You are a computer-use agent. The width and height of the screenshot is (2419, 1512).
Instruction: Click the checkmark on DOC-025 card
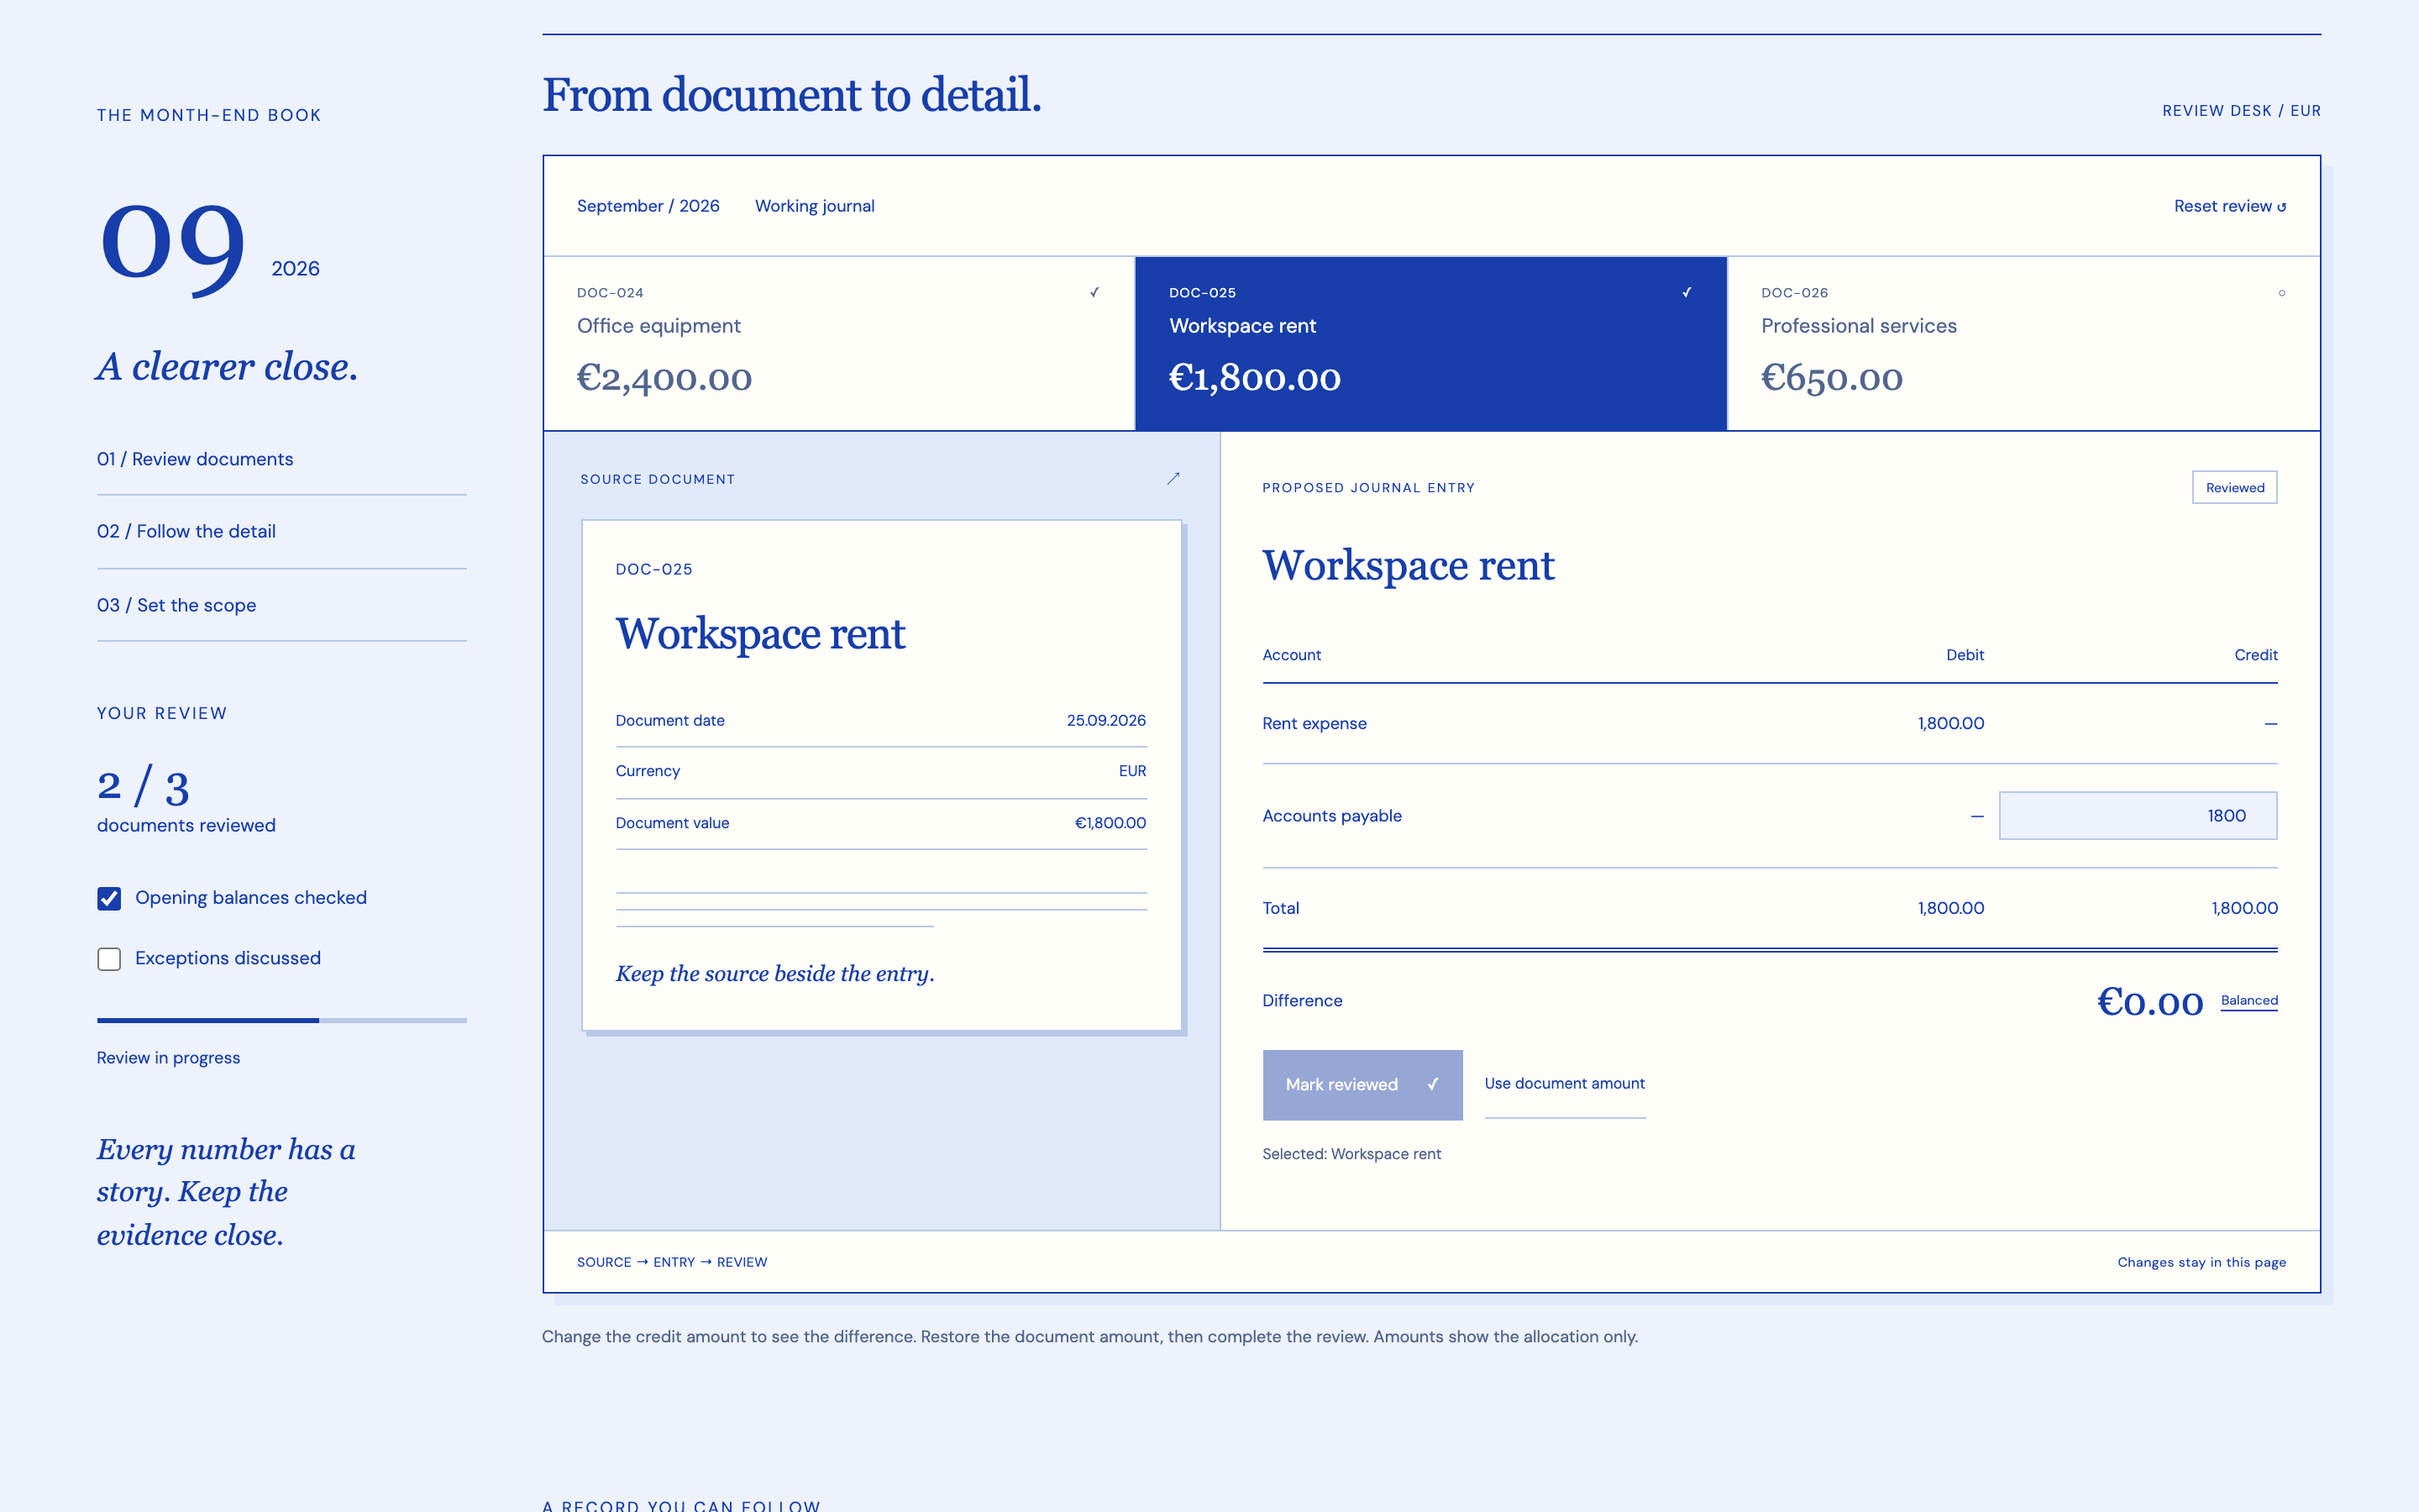click(1687, 292)
